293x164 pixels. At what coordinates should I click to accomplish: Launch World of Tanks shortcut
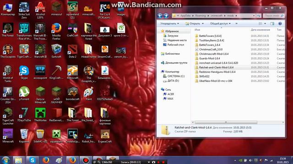coord(8,74)
